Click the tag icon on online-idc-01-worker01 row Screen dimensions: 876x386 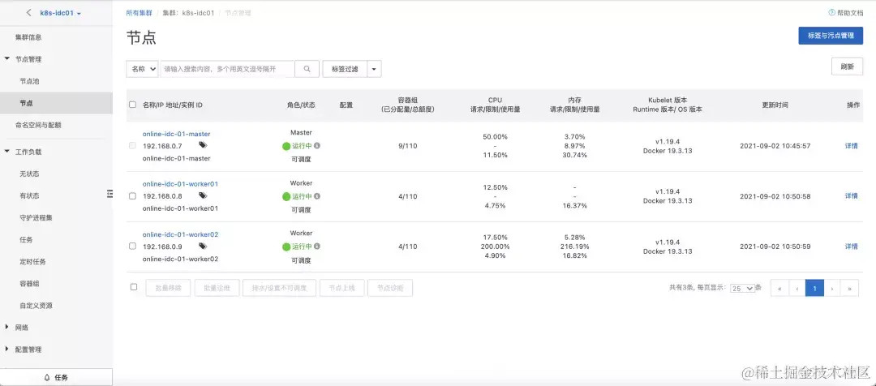(x=203, y=196)
